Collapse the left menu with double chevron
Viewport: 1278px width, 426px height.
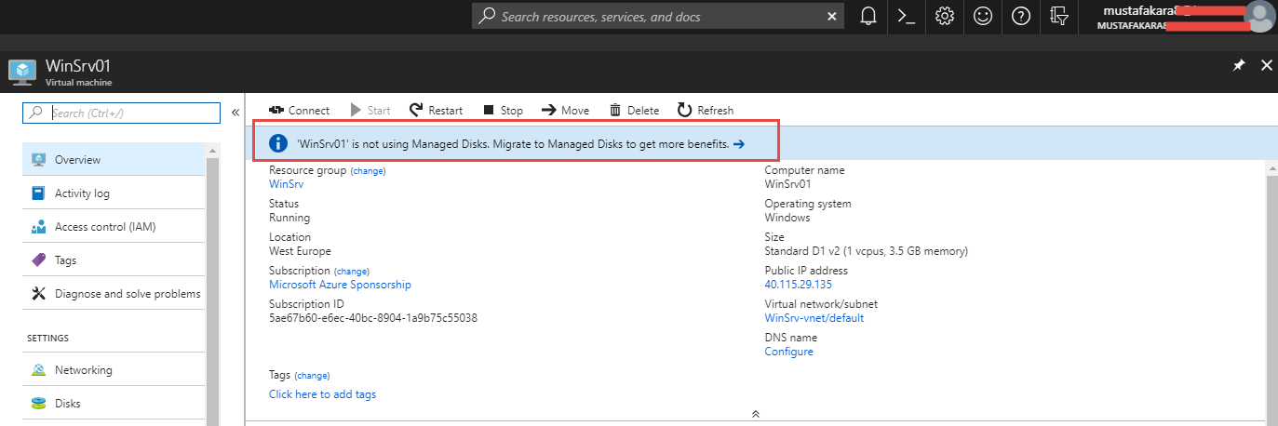[235, 113]
